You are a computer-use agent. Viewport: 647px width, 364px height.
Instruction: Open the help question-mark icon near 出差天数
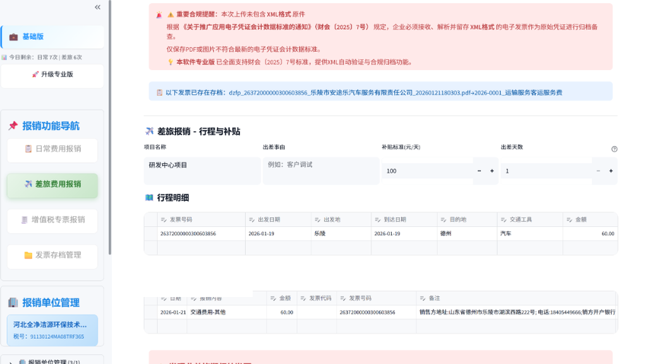pos(614,149)
